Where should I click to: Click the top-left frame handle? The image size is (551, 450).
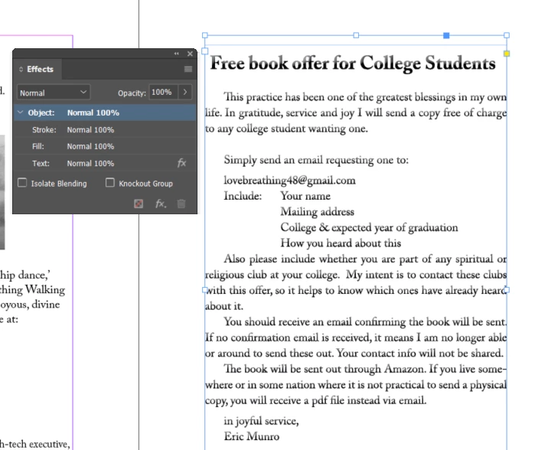[205, 35]
